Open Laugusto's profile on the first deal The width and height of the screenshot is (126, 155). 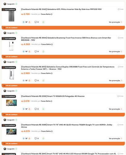(x=10, y=4)
